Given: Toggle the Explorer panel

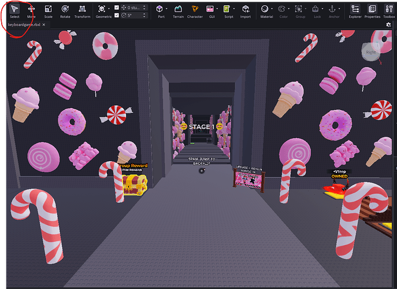Looking at the screenshot, I should tap(355, 12).
